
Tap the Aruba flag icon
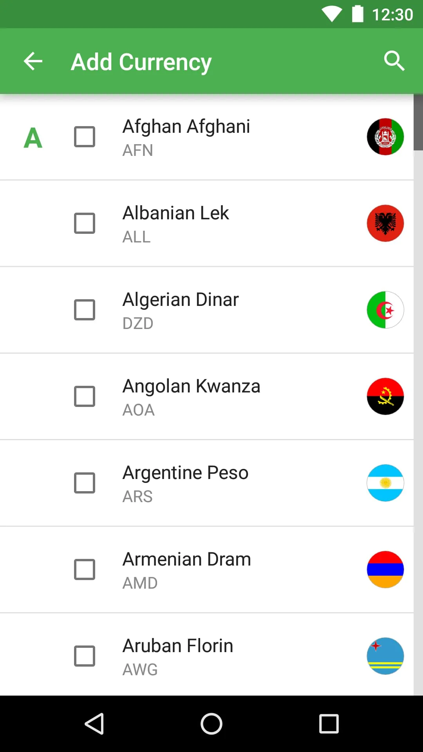pyautogui.click(x=385, y=656)
